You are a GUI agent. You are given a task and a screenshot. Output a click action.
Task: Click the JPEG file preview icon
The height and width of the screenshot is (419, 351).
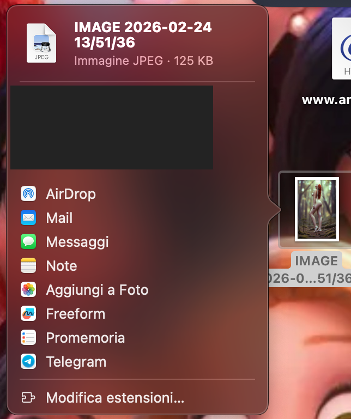point(41,43)
